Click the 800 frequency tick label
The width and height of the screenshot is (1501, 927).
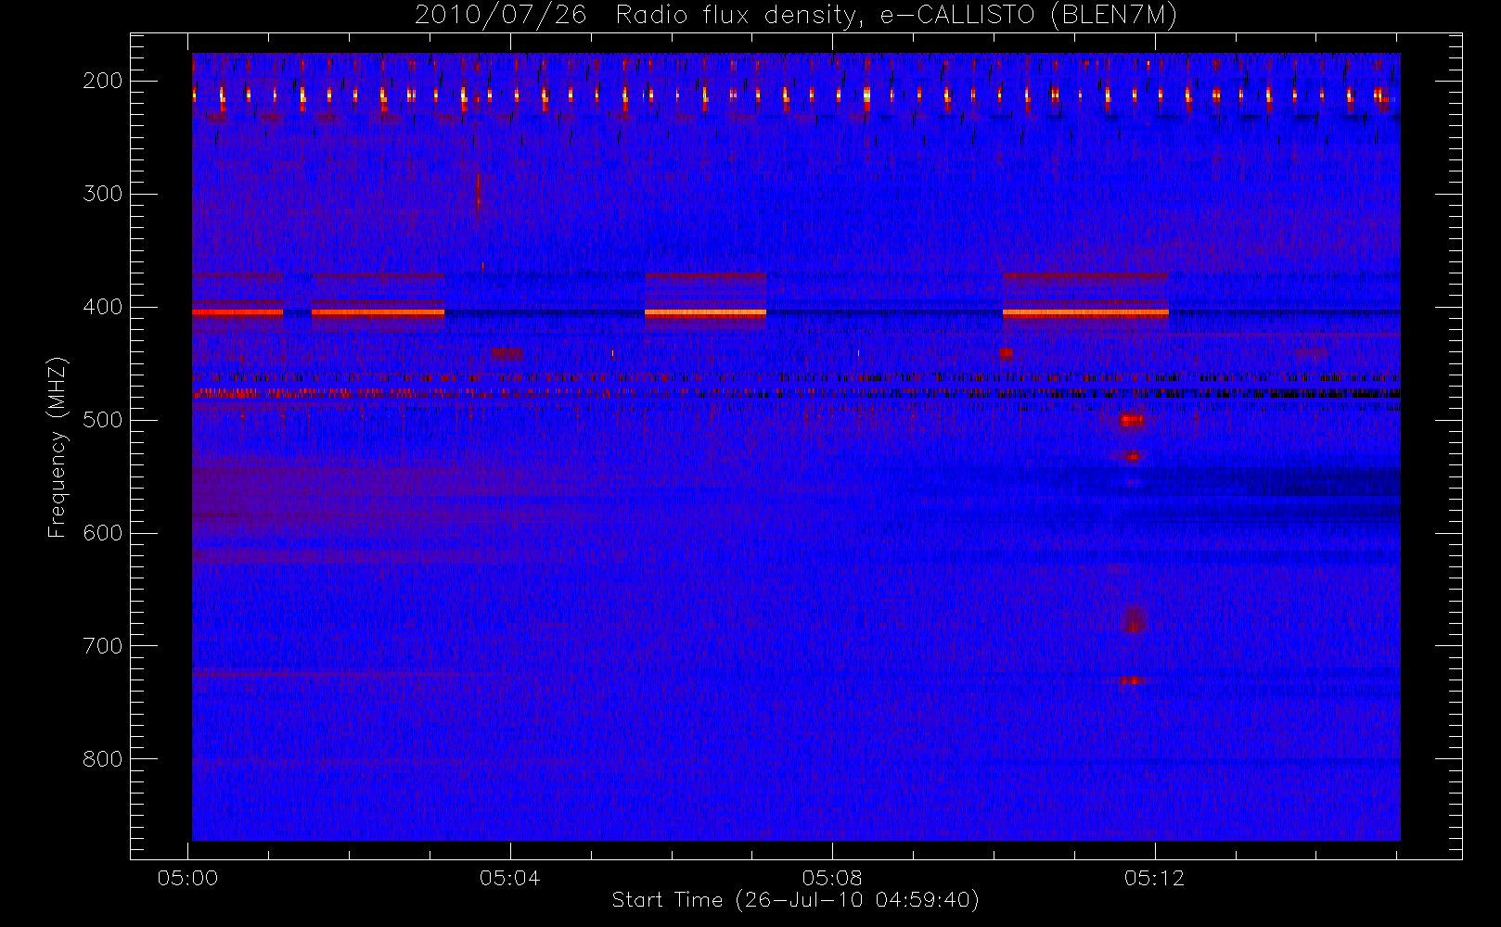pos(102,759)
